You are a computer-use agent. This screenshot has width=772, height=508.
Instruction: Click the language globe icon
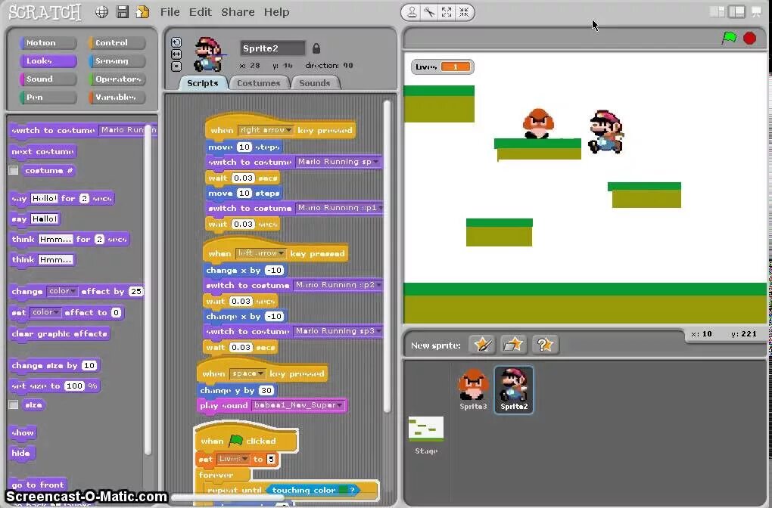click(101, 12)
